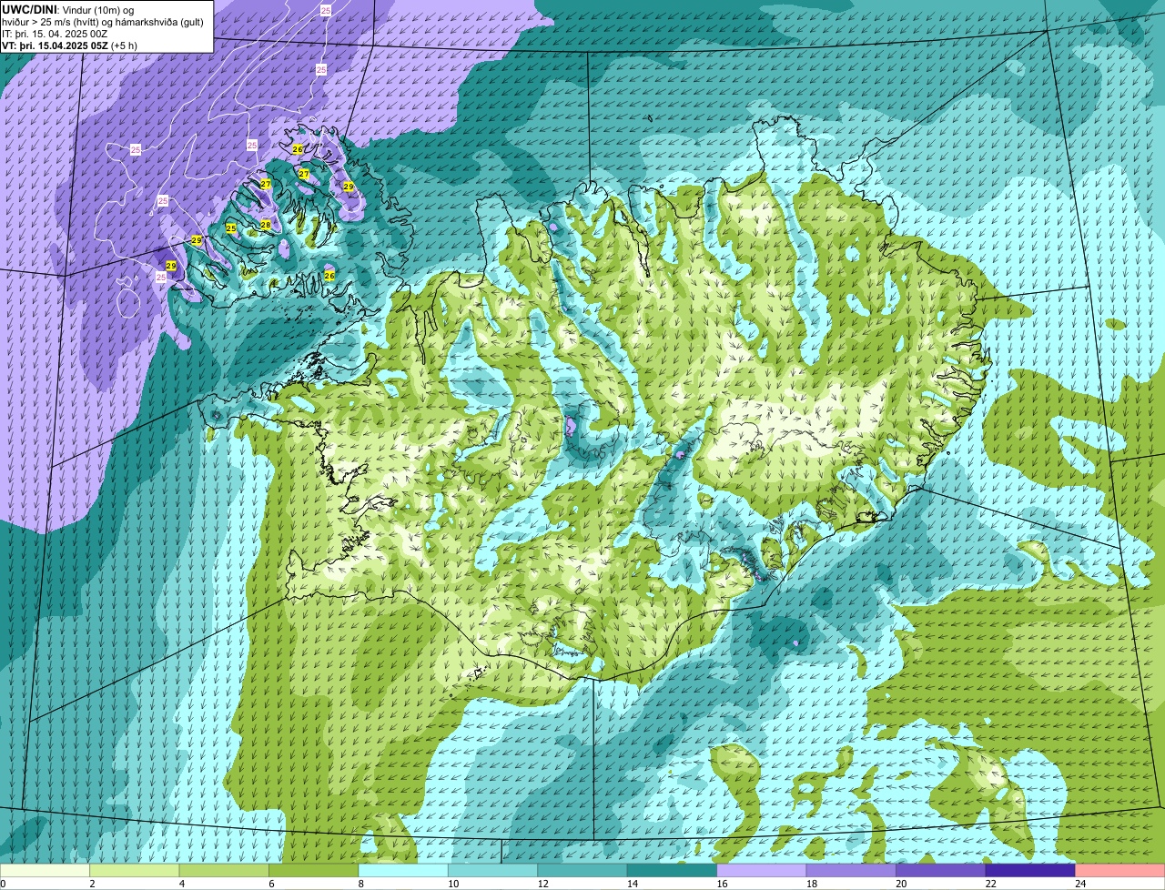Choose the 22–24 m/s dark indigo swatch
This screenshot has height=890, width=1165.
pos(1030,871)
